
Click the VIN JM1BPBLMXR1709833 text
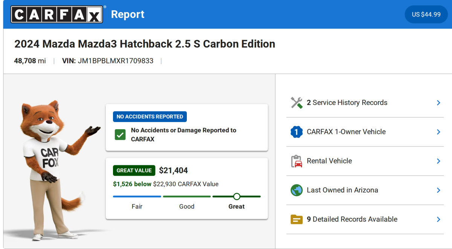tap(108, 61)
